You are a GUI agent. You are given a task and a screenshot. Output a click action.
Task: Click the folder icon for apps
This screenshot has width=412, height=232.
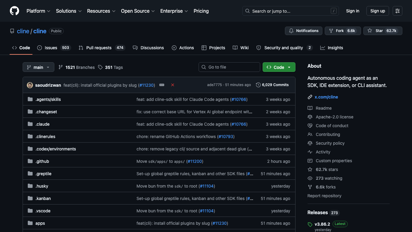point(30,223)
